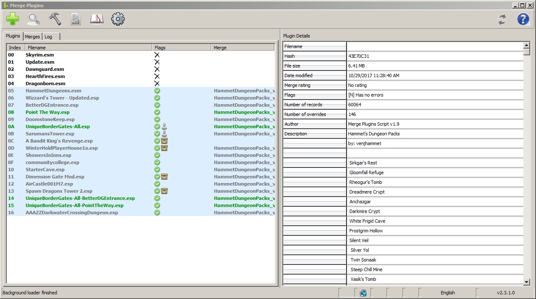Sort by the Flags column header
This screenshot has width=536, height=299.
tap(181, 48)
